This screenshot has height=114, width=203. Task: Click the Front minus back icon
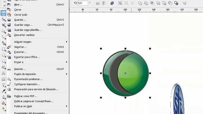click(x=164, y=3)
